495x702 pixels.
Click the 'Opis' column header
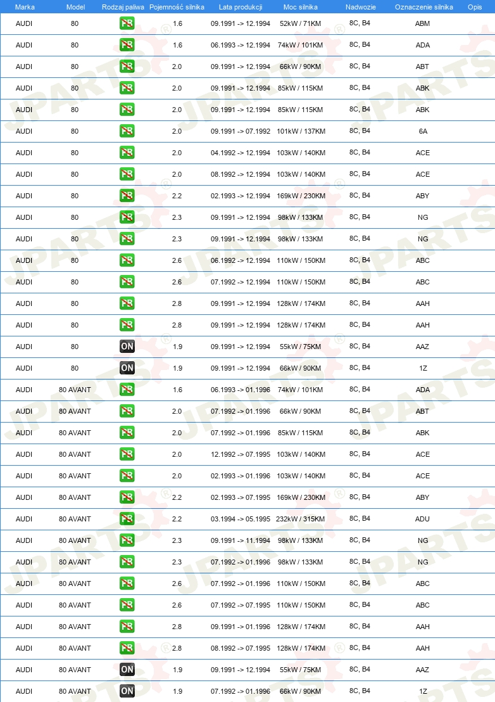(x=475, y=7)
